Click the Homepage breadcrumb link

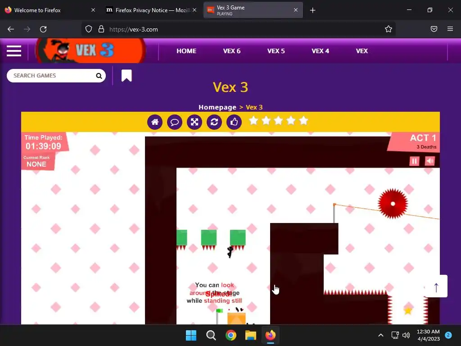[x=217, y=107]
